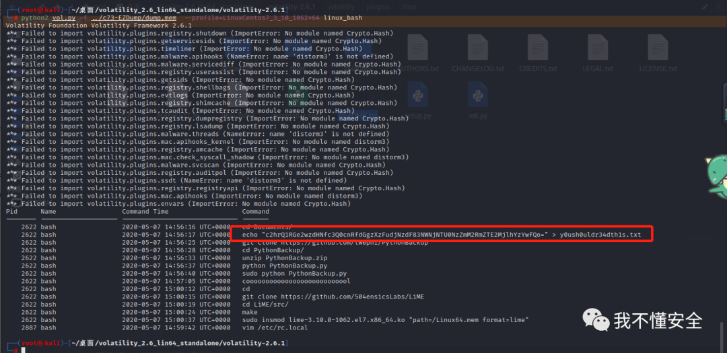The width and height of the screenshot is (727, 353).
Task: Click the volatility.plugins.registry.lsadump error line
Action: tap(198, 126)
